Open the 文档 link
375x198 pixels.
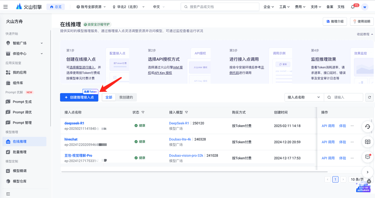click(341, 7)
